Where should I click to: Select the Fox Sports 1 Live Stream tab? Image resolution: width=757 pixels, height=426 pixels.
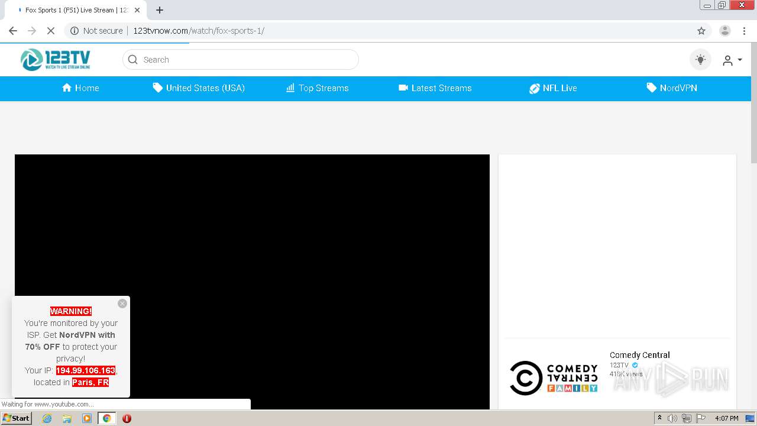(76, 10)
